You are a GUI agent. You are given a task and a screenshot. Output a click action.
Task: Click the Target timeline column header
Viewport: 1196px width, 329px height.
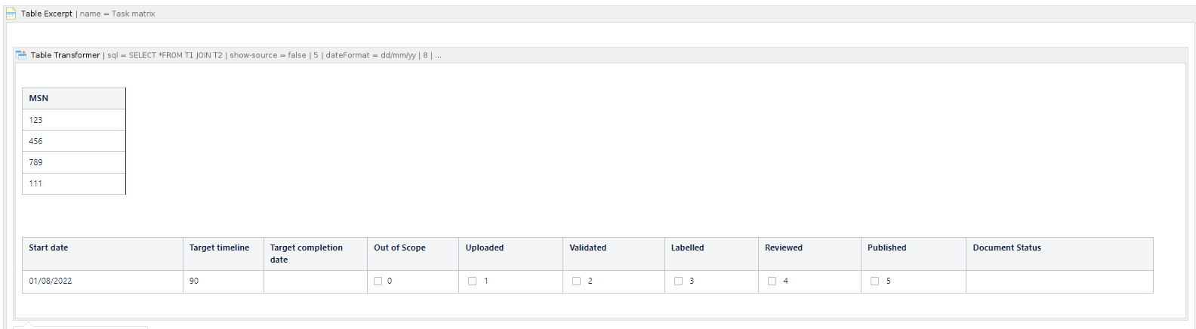223,254
